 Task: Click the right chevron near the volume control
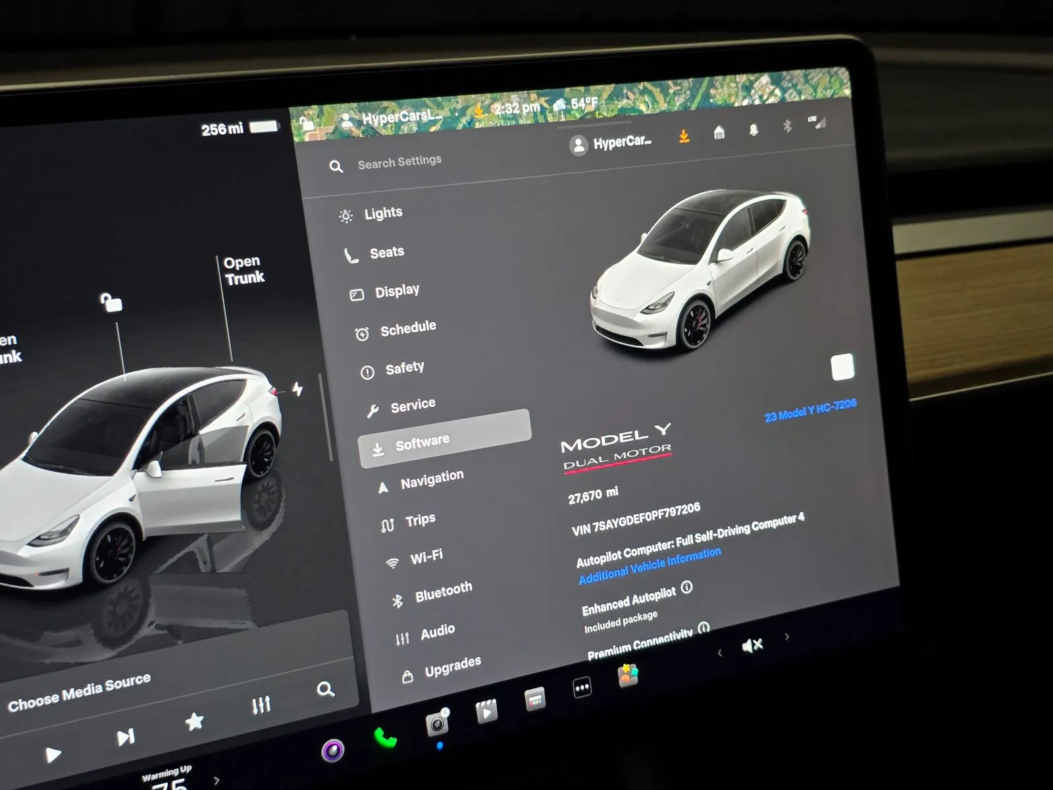click(x=787, y=637)
